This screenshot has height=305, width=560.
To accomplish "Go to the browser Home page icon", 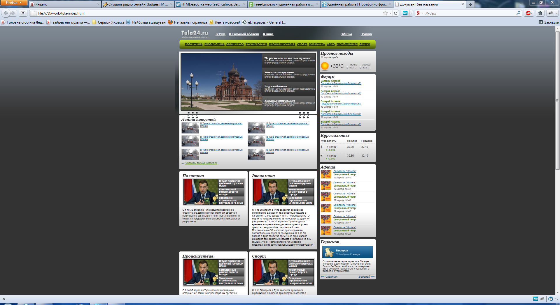I will (x=540, y=13).
